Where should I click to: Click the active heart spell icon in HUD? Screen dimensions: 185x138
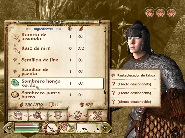(64, 127)
